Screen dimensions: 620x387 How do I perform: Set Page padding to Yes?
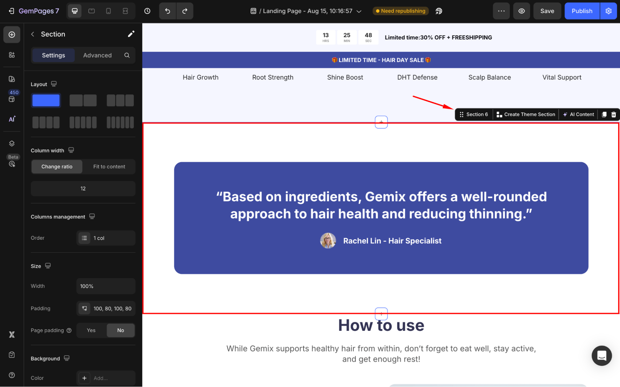91,330
